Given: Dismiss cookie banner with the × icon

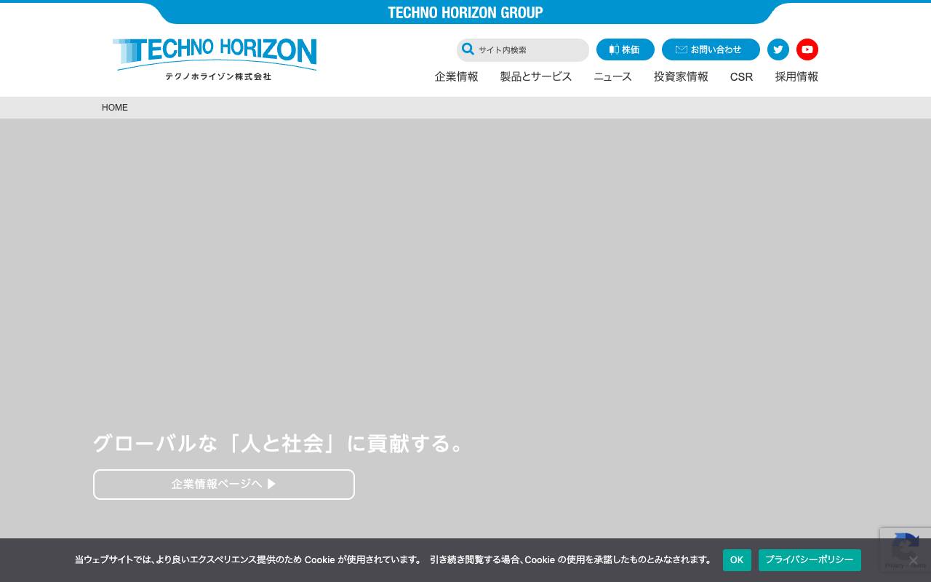Looking at the screenshot, I should point(914,560).
